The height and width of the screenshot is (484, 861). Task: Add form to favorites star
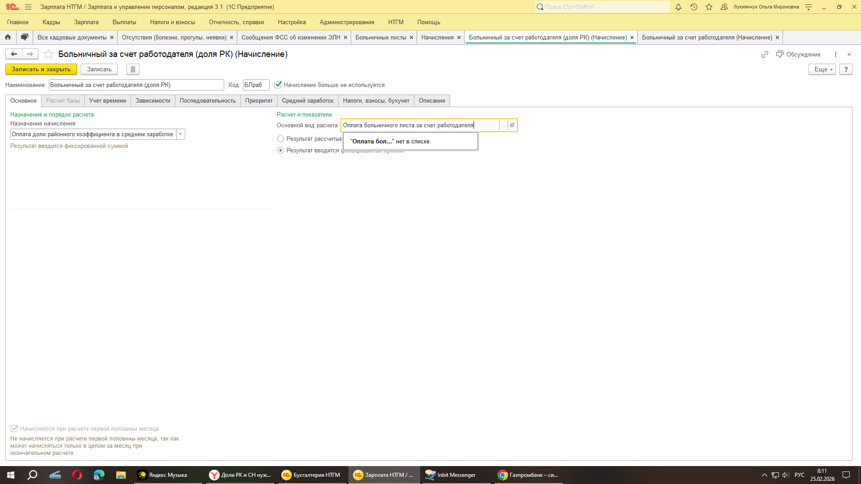coord(48,54)
